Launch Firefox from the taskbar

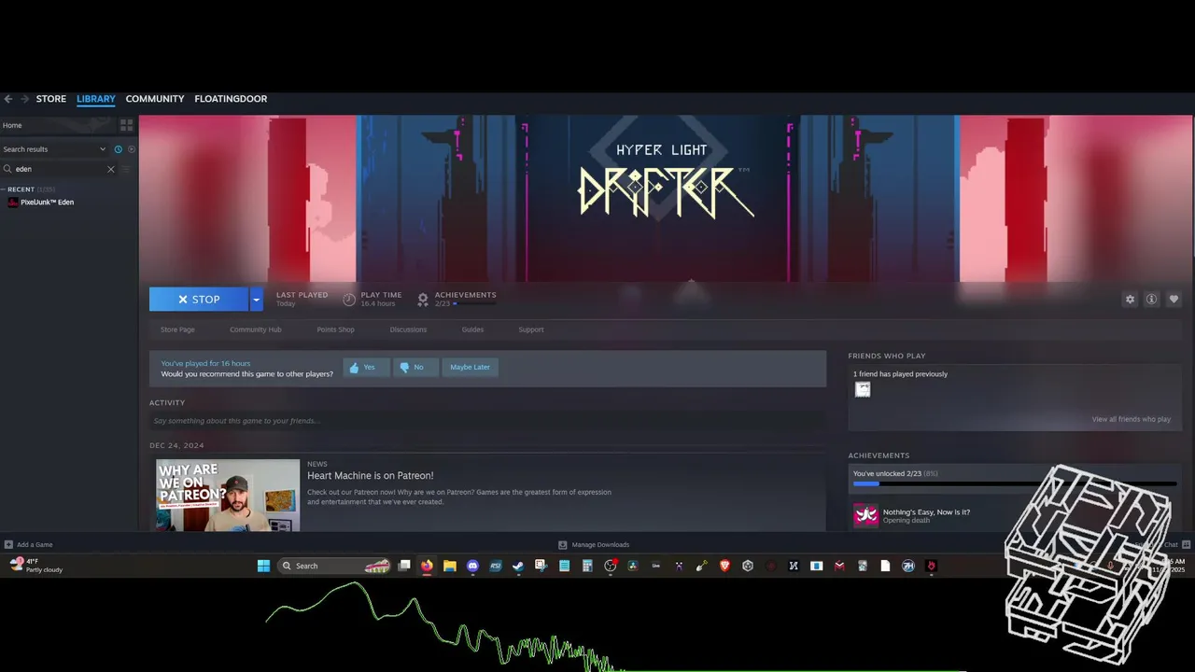tap(427, 567)
